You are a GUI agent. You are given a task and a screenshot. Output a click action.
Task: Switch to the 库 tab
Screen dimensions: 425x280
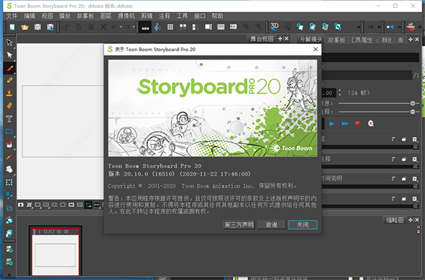coord(400,40)
